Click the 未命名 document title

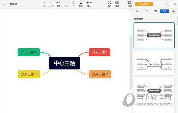(13, 4)
